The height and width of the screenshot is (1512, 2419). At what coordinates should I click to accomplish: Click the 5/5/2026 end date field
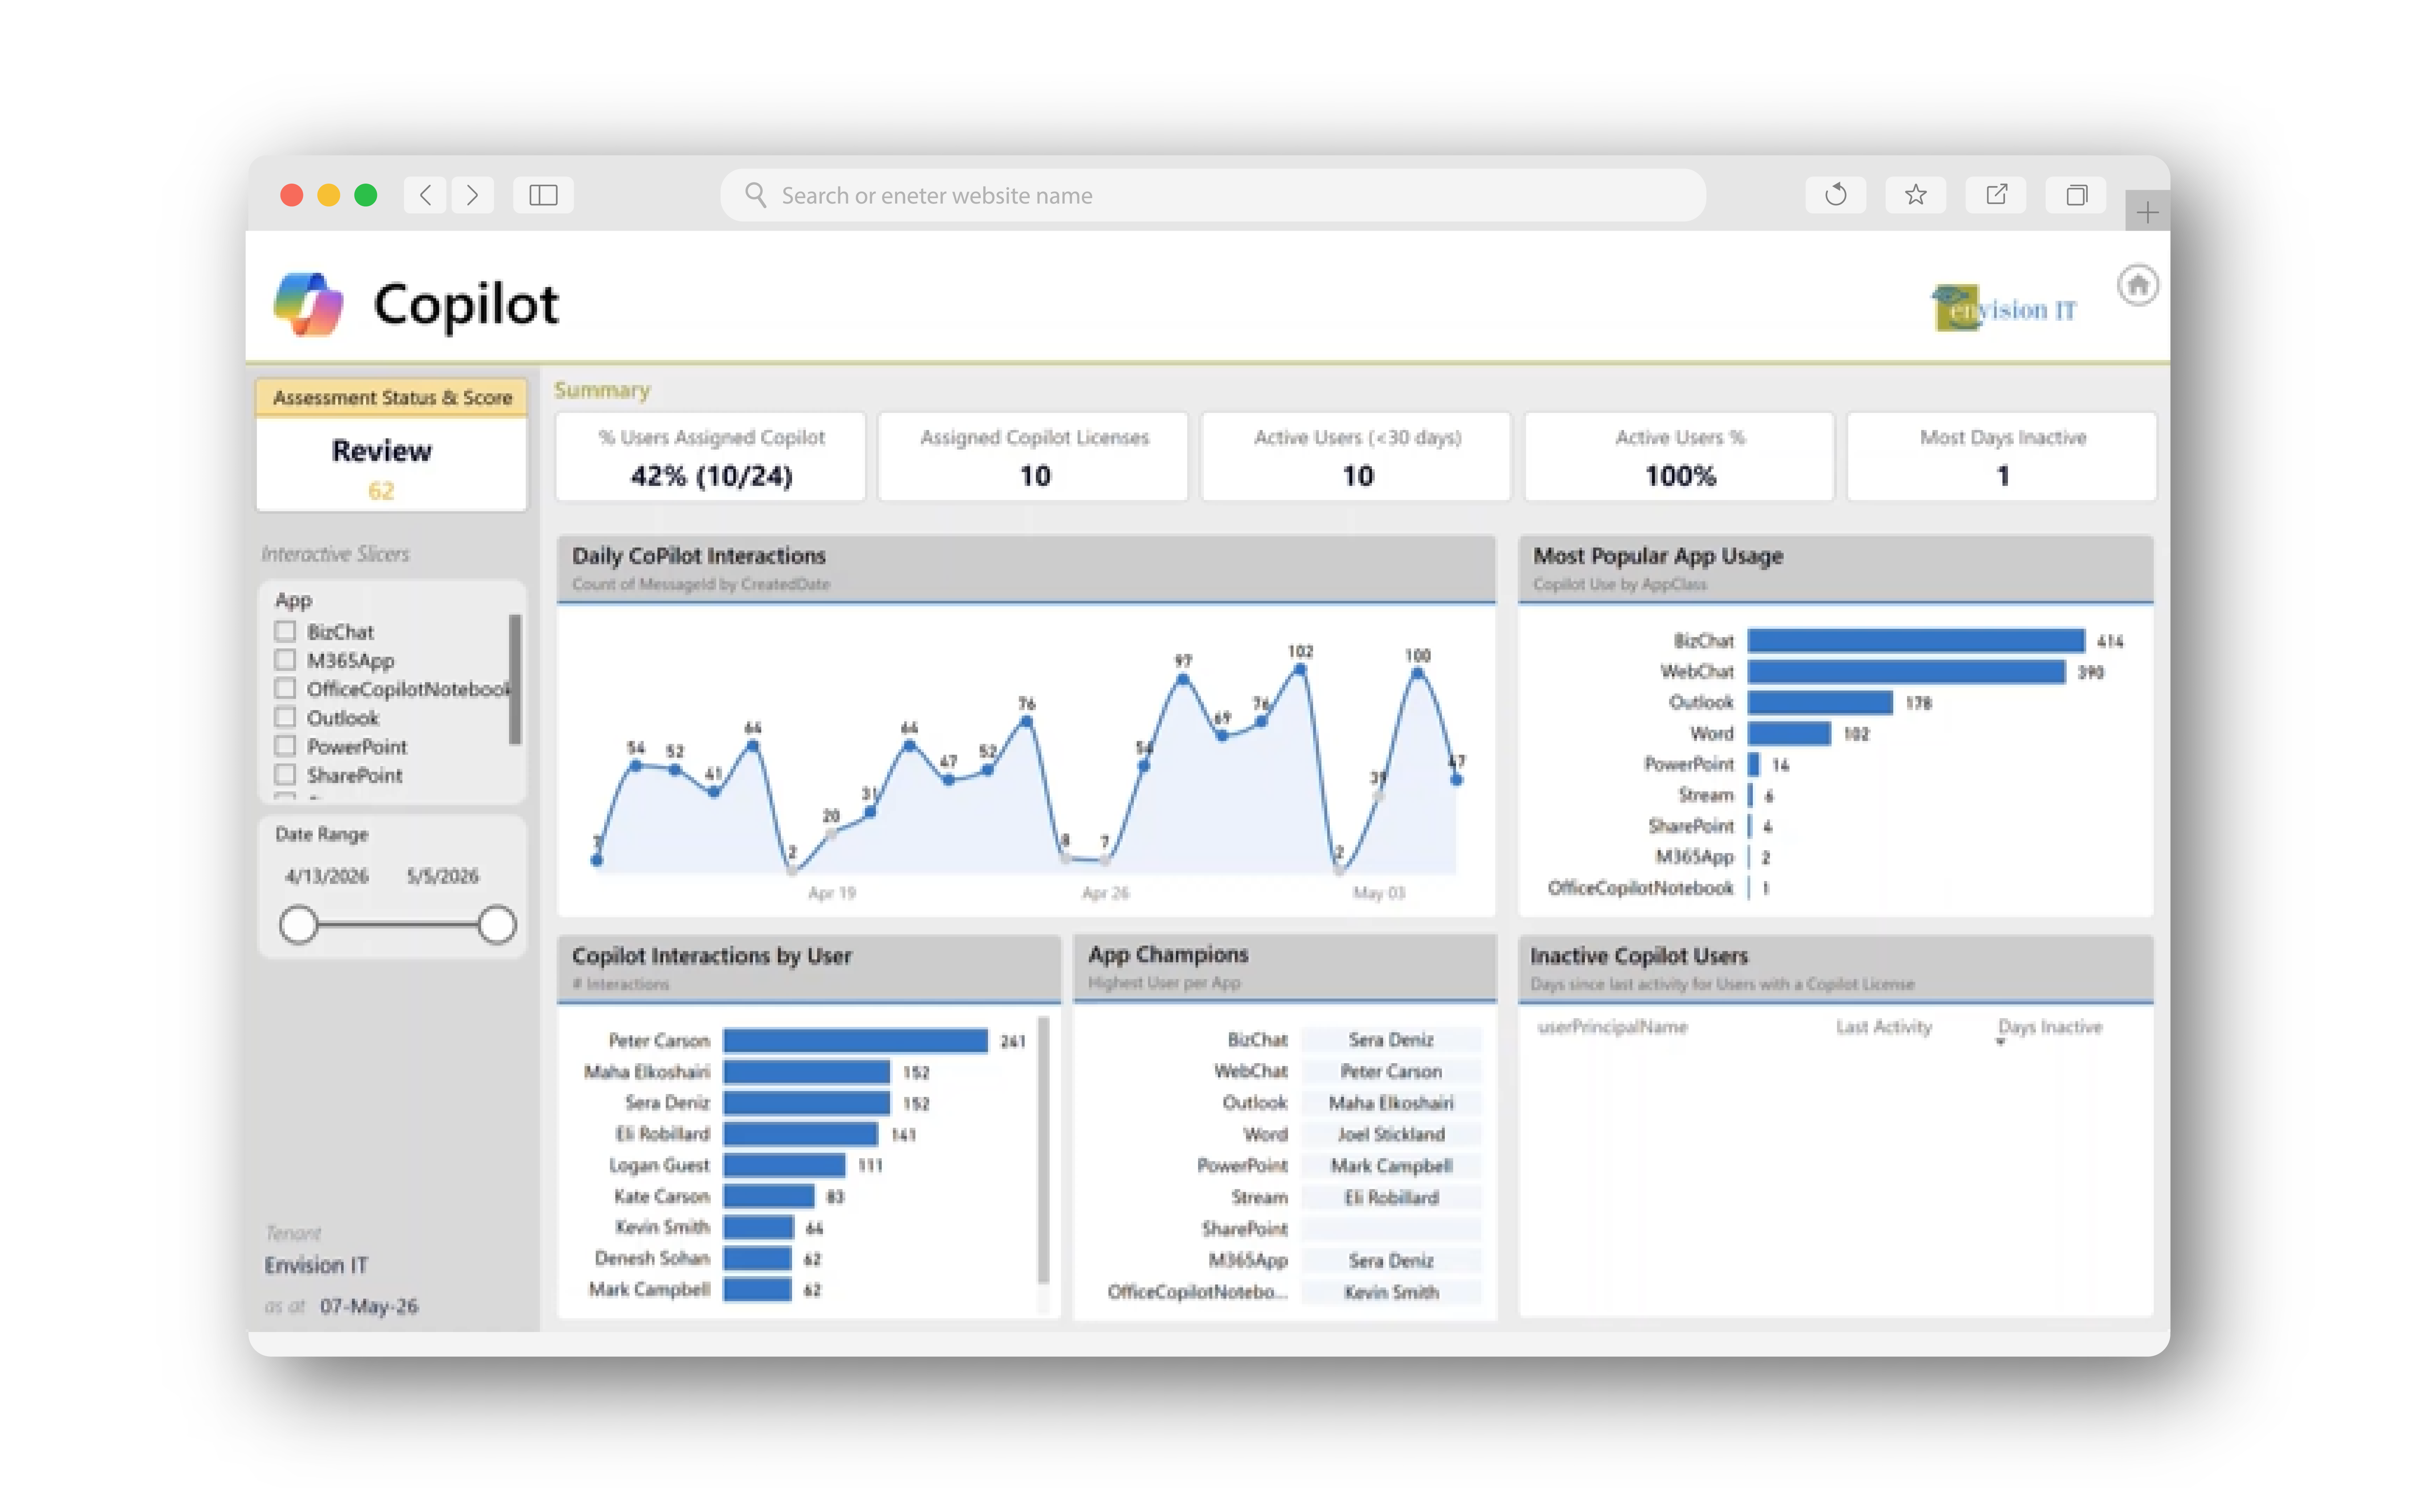tap(443, 876)
